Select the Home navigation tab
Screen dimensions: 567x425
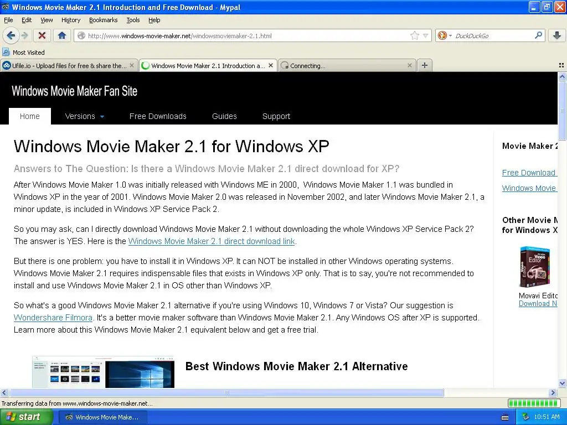pos(30,116)
